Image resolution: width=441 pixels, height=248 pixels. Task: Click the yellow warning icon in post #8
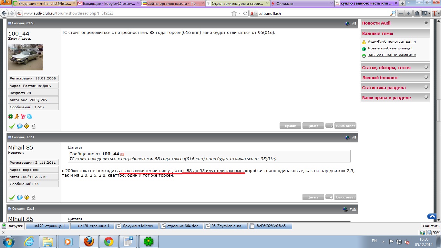pyautogui.click(x=26, y=126)
